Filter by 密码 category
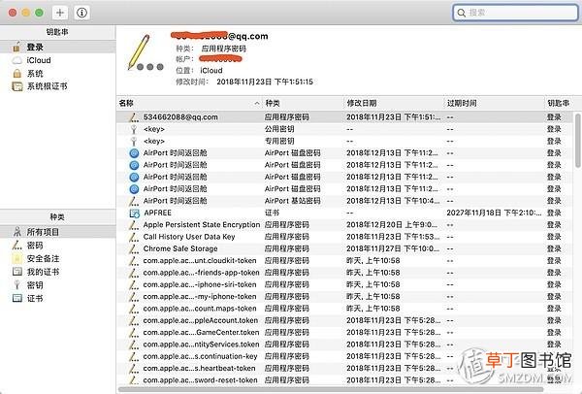This screenshot has width=582, height=394. click(x=57, y=246)
